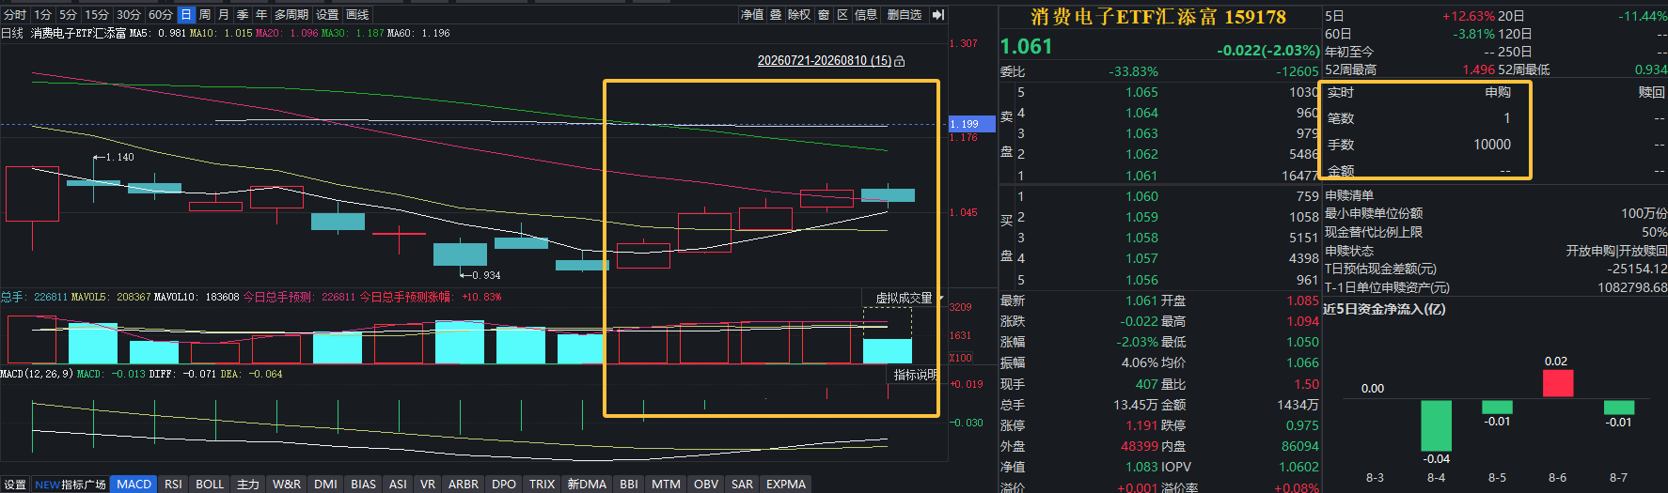This screenshot has height=493, width=1668.
Task: Show 净值 net value on chart
Action: point(752,14)
